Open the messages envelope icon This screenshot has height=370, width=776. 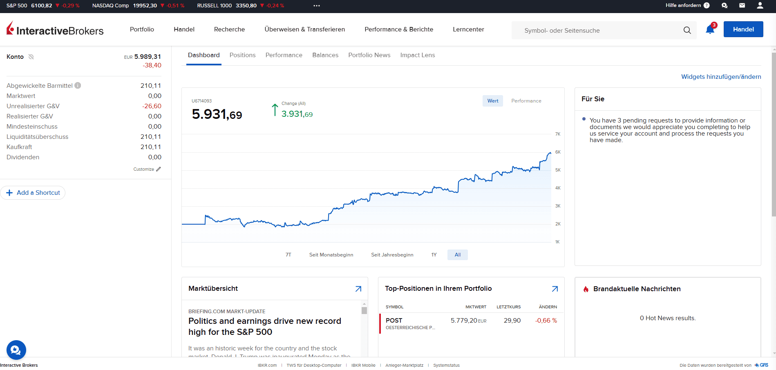(742, 5)
